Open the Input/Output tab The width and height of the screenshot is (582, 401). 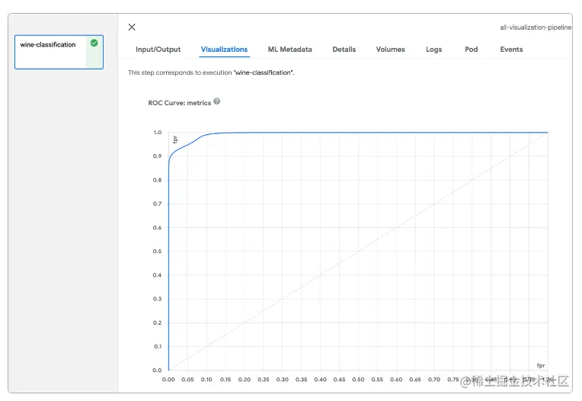[158, 50]
